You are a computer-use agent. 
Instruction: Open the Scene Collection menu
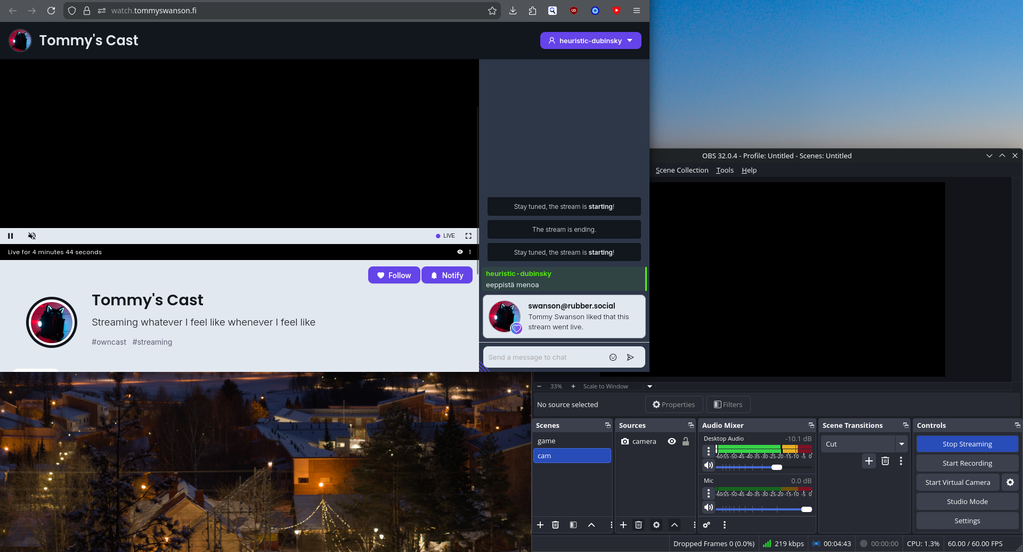(681, 171)
